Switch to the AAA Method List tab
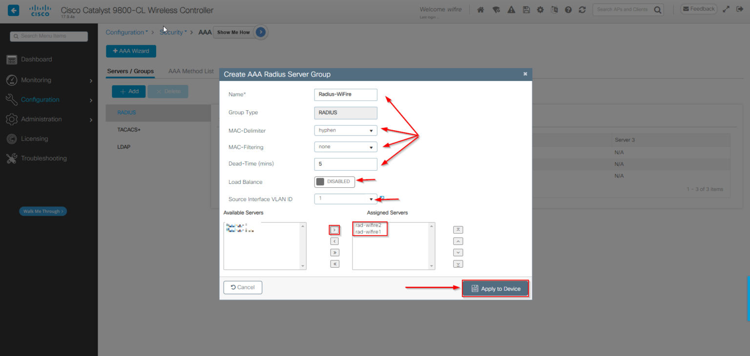The height and width of the screenshot is (356, 750). (x=190, y=71)
